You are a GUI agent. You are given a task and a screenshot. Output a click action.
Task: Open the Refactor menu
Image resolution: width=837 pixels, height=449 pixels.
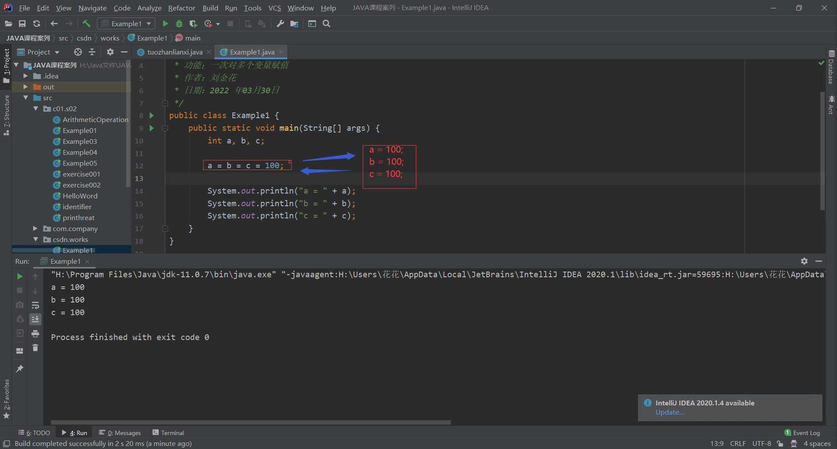pos(182,8)
